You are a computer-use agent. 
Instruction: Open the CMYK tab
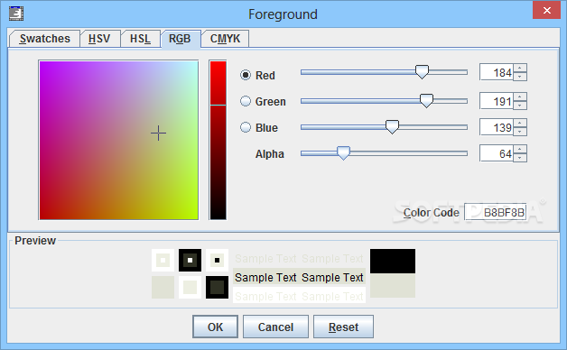pos(225,38)
